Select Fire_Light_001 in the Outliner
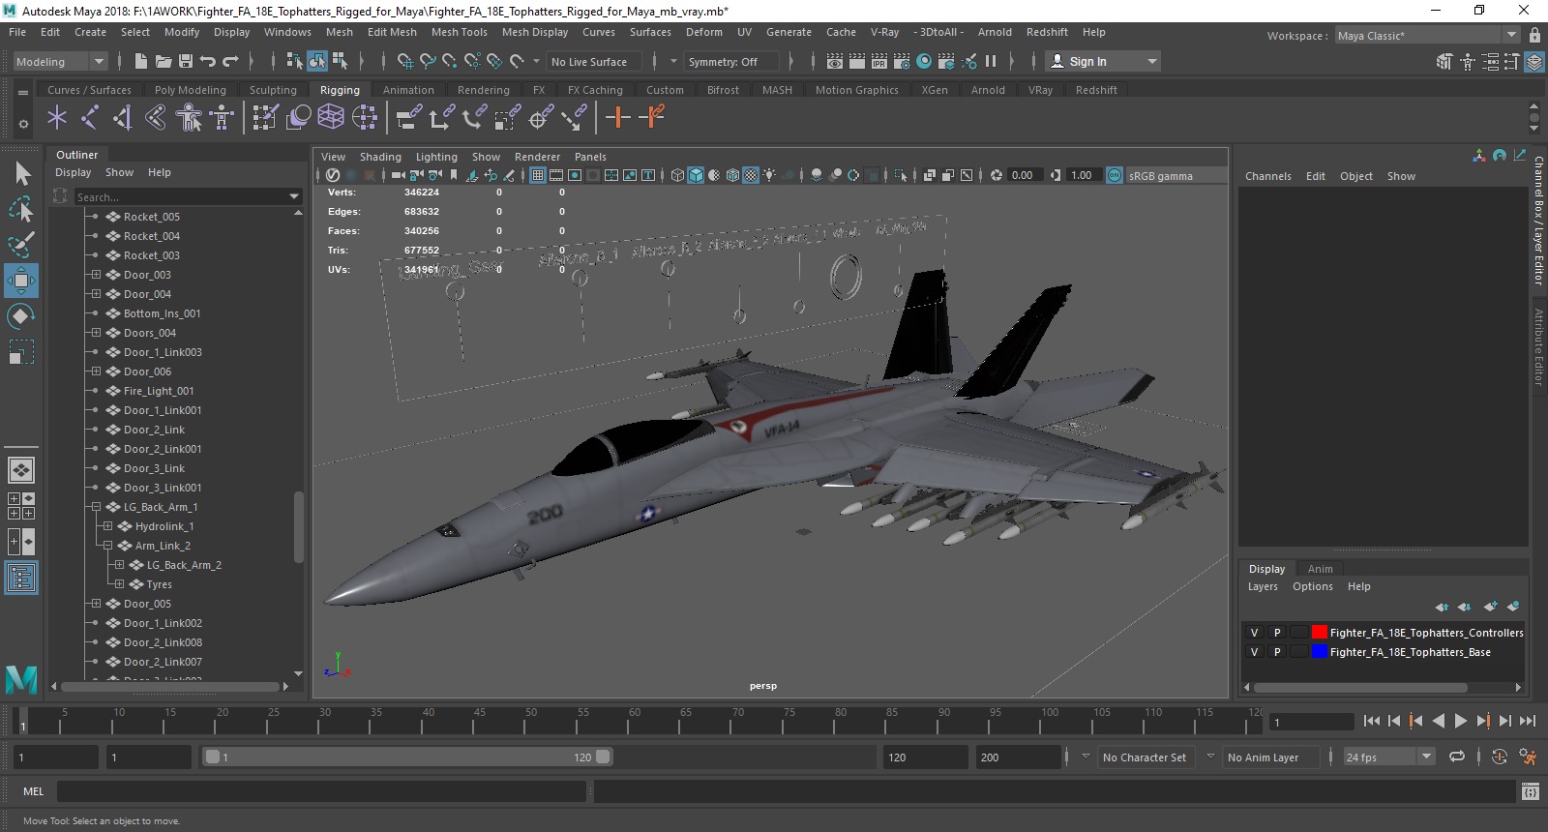 click(159, 391)
